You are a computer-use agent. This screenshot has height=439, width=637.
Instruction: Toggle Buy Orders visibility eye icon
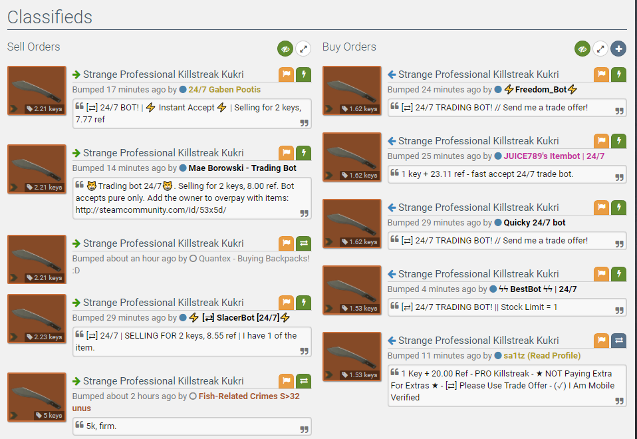[582, 49]
